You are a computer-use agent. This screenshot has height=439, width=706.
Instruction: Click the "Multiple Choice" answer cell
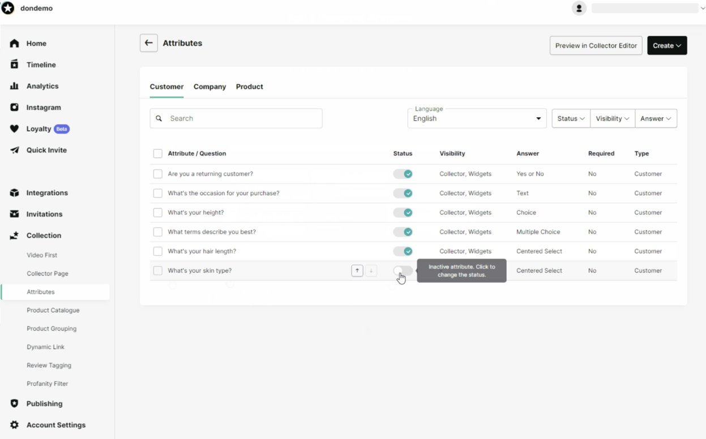tap(538, 232)
